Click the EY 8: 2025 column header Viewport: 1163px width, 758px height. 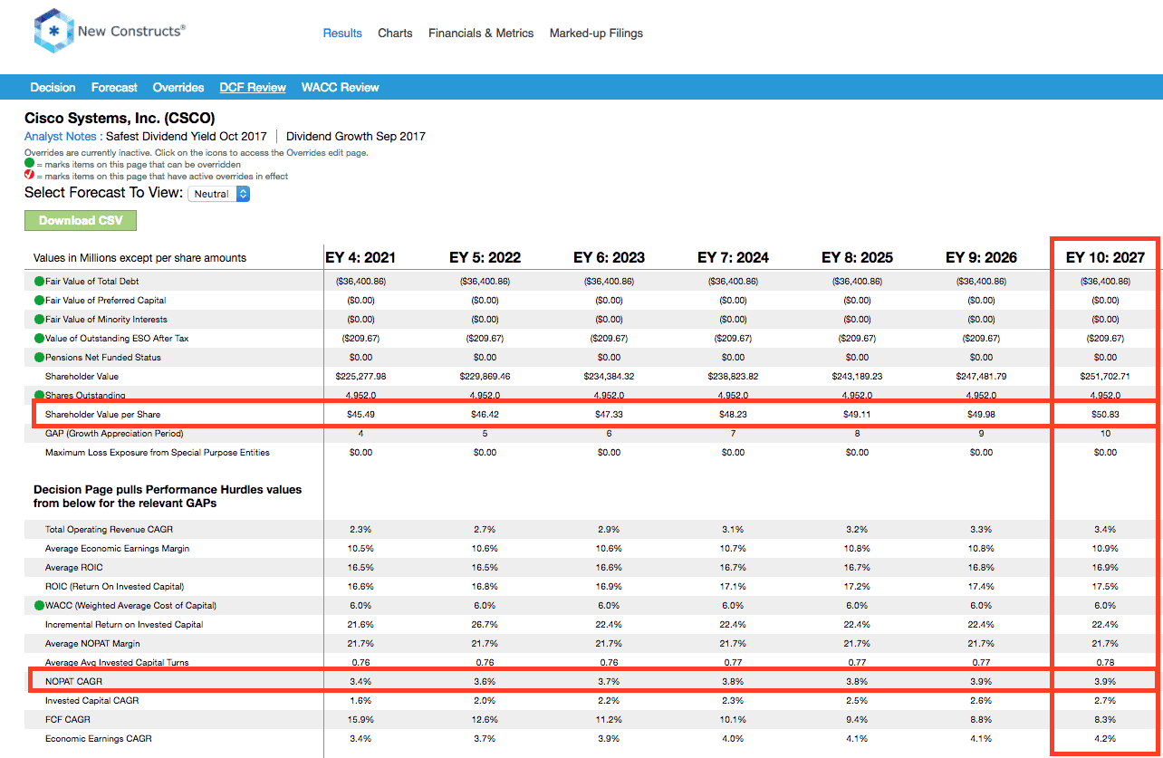(x=857, y=258)
